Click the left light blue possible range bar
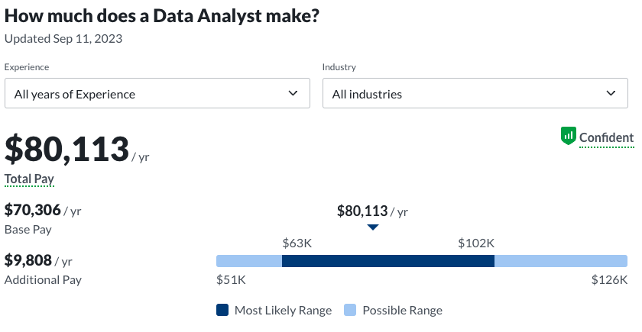 (249, 261)
